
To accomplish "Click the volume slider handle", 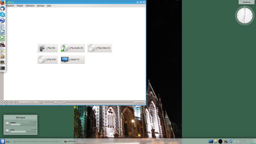I will pyautogui.click(x=56, y=102).
